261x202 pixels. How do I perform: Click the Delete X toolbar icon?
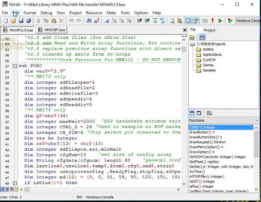pyautogui.click(x=60, y=21)
